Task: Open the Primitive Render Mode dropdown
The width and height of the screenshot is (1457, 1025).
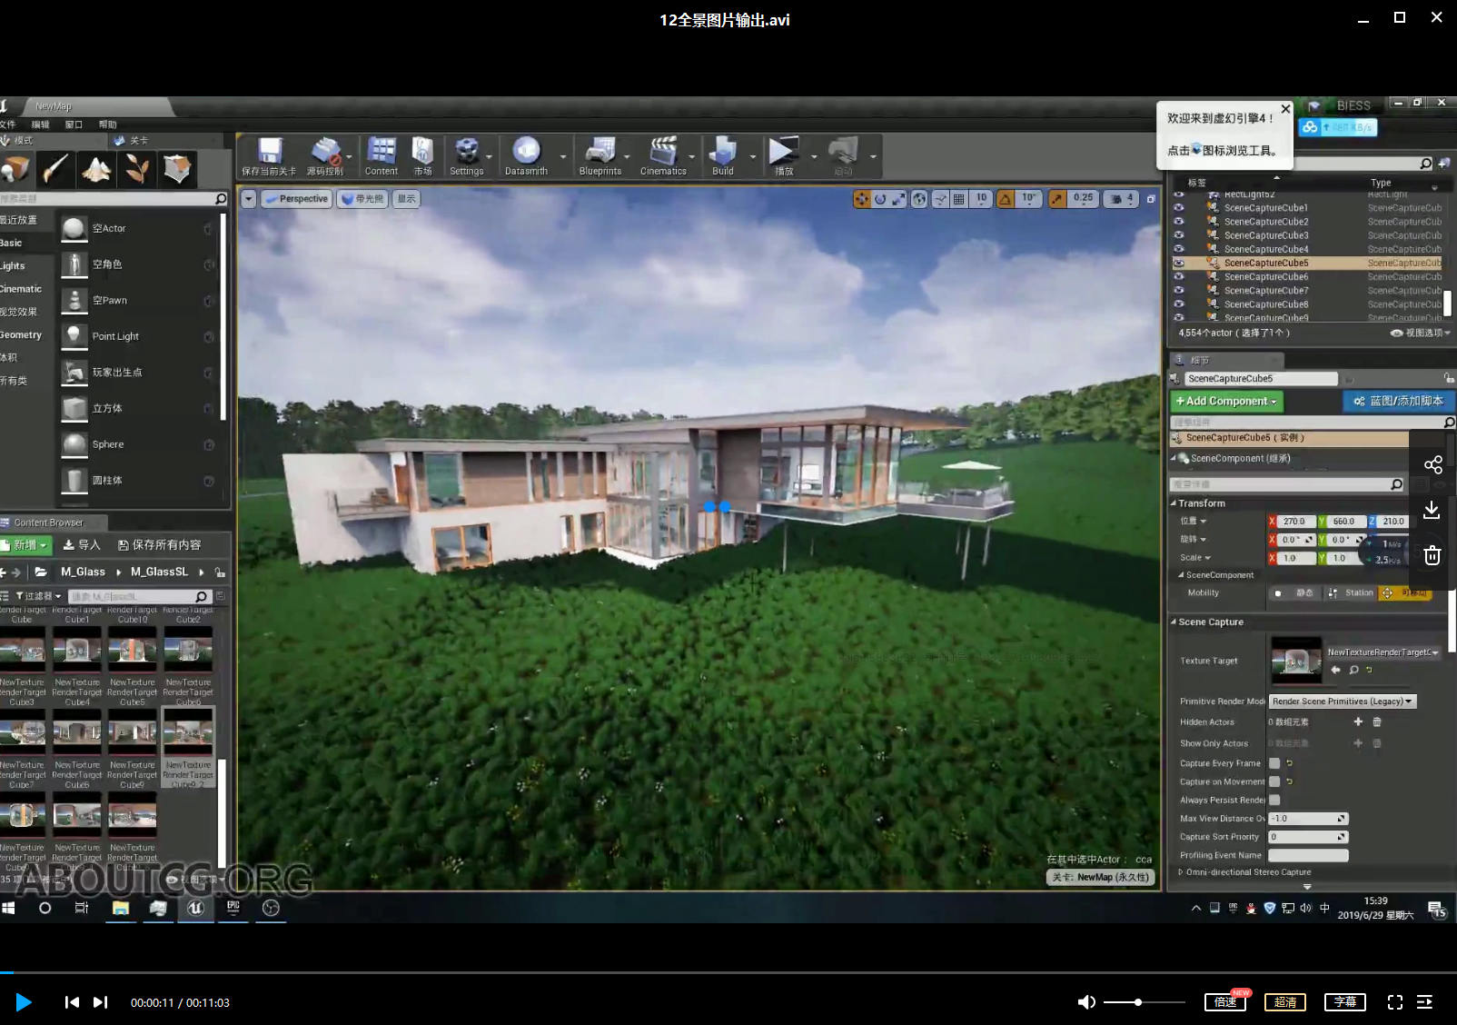Action: 1343,702
